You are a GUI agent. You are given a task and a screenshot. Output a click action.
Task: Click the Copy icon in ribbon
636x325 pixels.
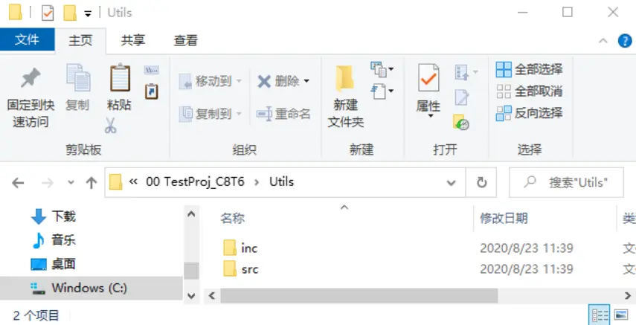[x=77, y=80]
